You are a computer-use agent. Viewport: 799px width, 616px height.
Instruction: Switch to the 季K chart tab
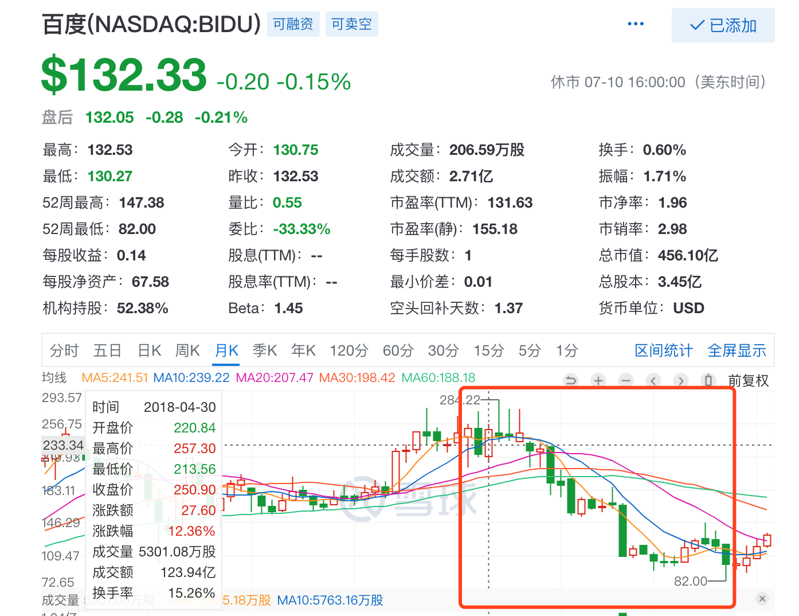(x=265, y=350)
